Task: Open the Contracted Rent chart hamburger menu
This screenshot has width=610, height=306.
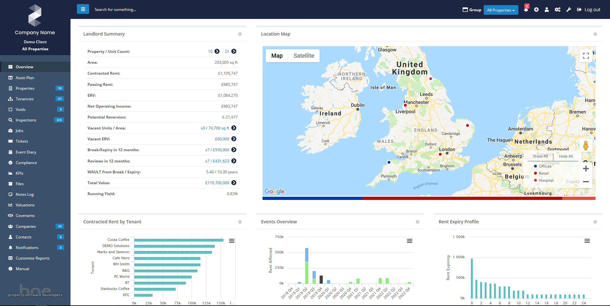Action: click(x=232, y=241)
